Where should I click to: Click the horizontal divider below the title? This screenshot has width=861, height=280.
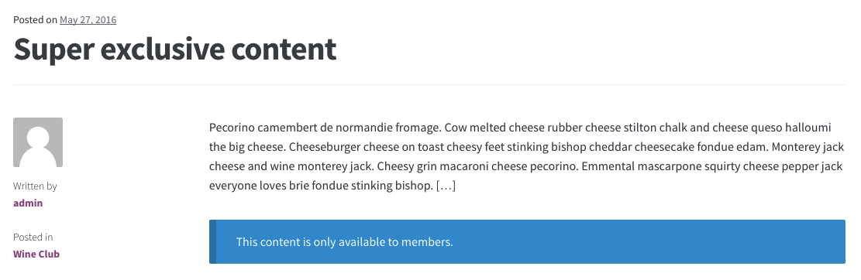pos(429,85)
